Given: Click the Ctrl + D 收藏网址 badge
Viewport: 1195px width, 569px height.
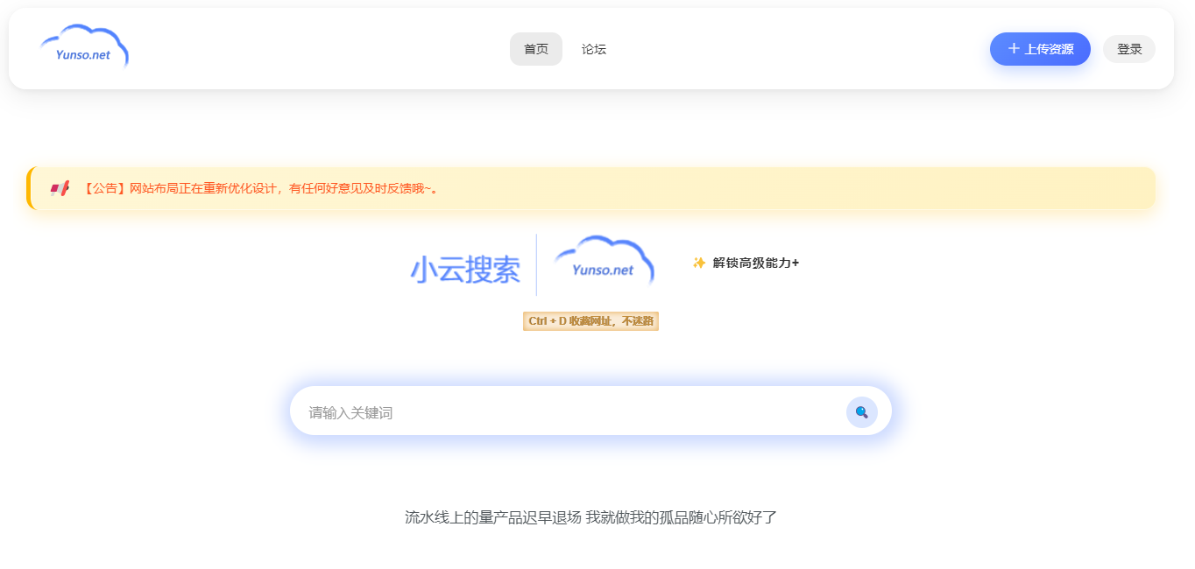Looking at the screenshot, I should 590,321.
